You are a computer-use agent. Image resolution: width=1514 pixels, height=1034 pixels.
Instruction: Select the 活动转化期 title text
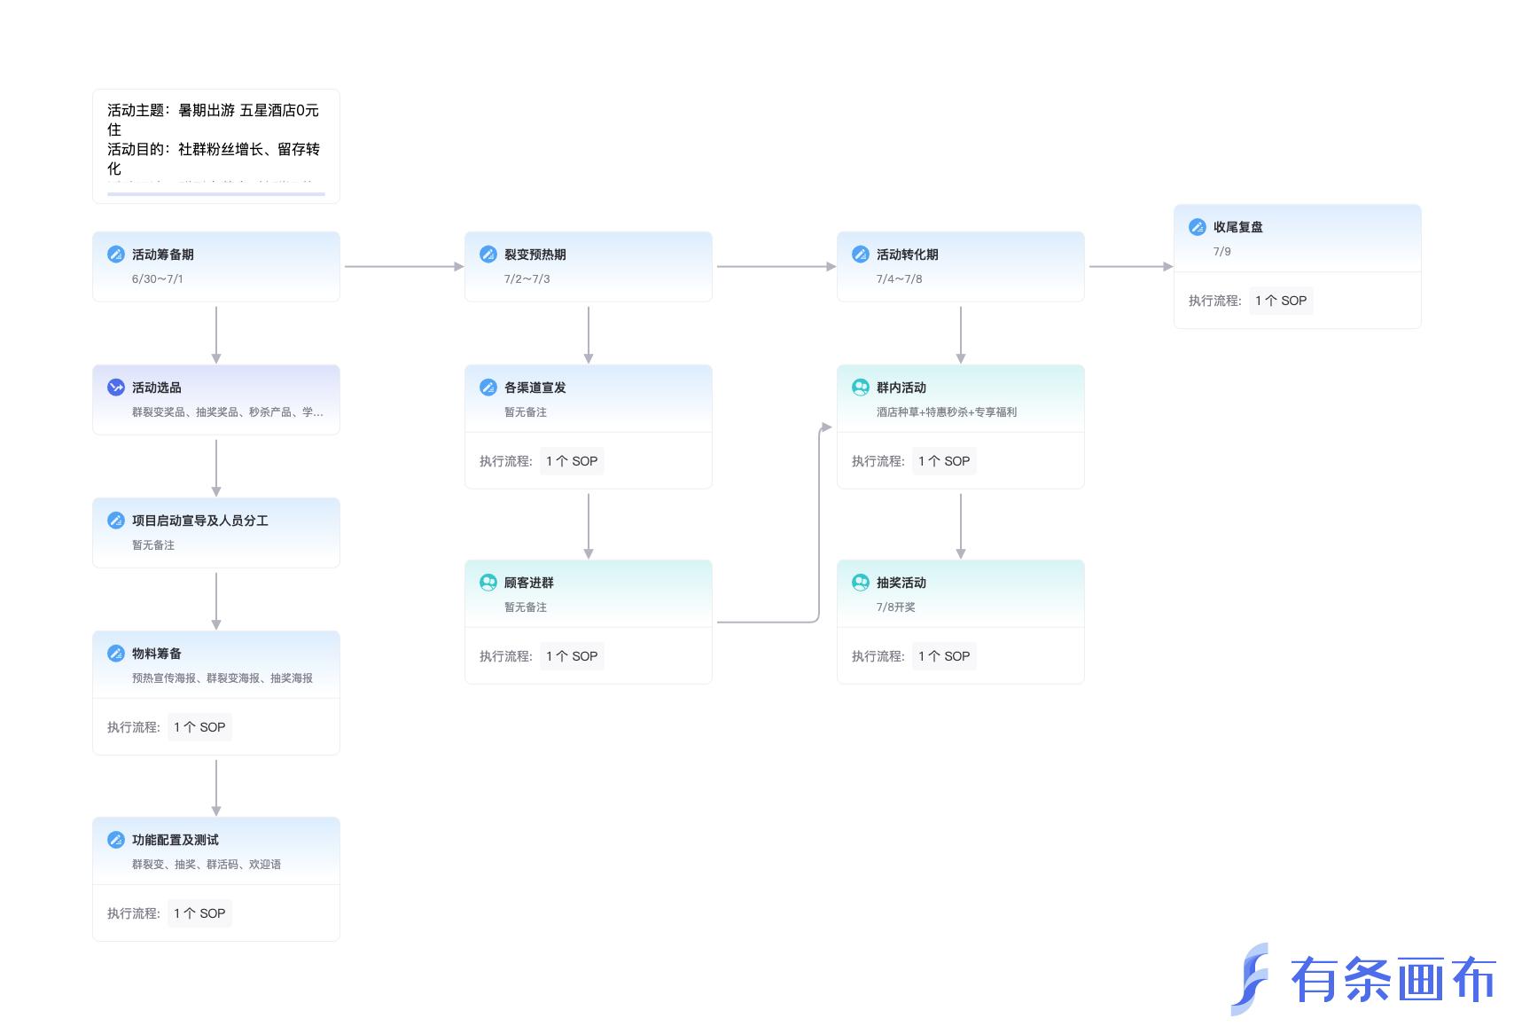pyautogui.click(x=908, y=255)
